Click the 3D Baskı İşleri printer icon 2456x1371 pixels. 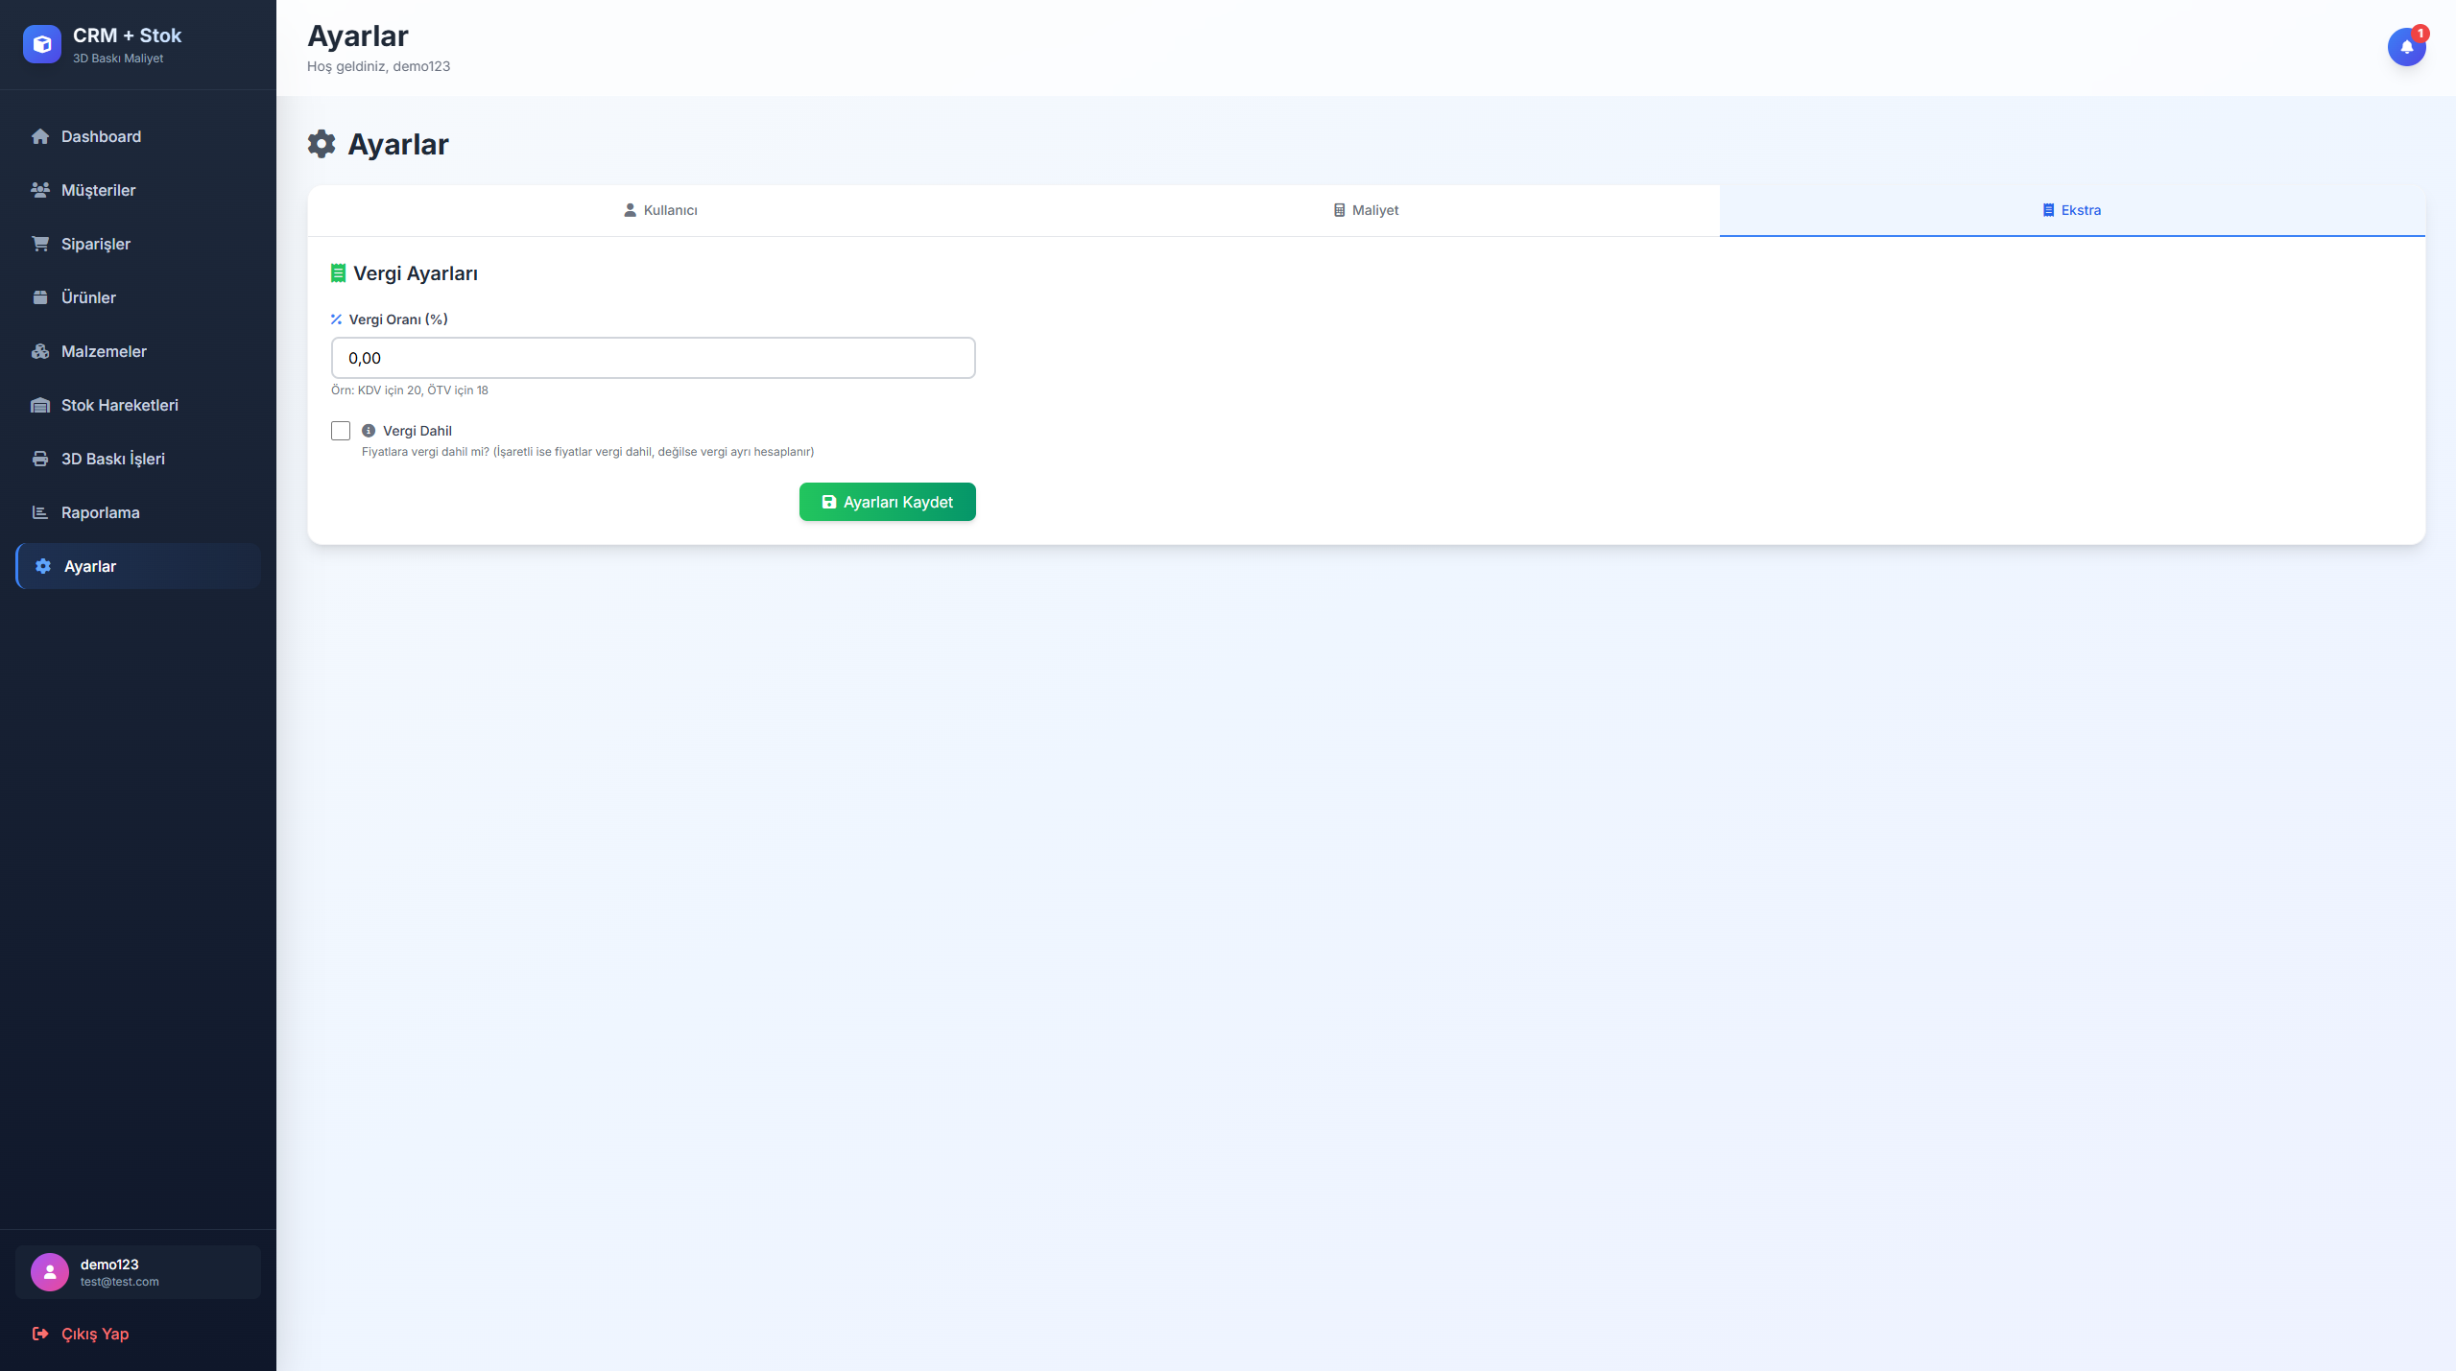pyautogui.click(x=40, y=459)
